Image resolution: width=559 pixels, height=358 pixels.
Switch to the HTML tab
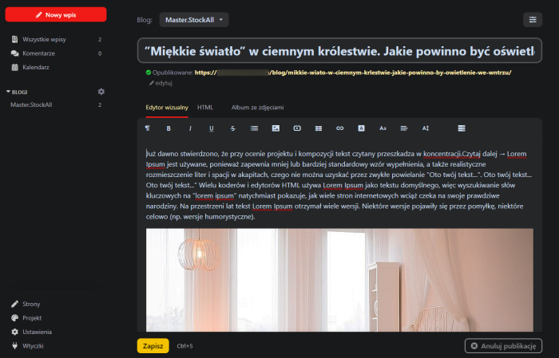pos(205,107)
